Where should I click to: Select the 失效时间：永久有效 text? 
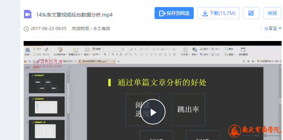(x=91, y=29)
